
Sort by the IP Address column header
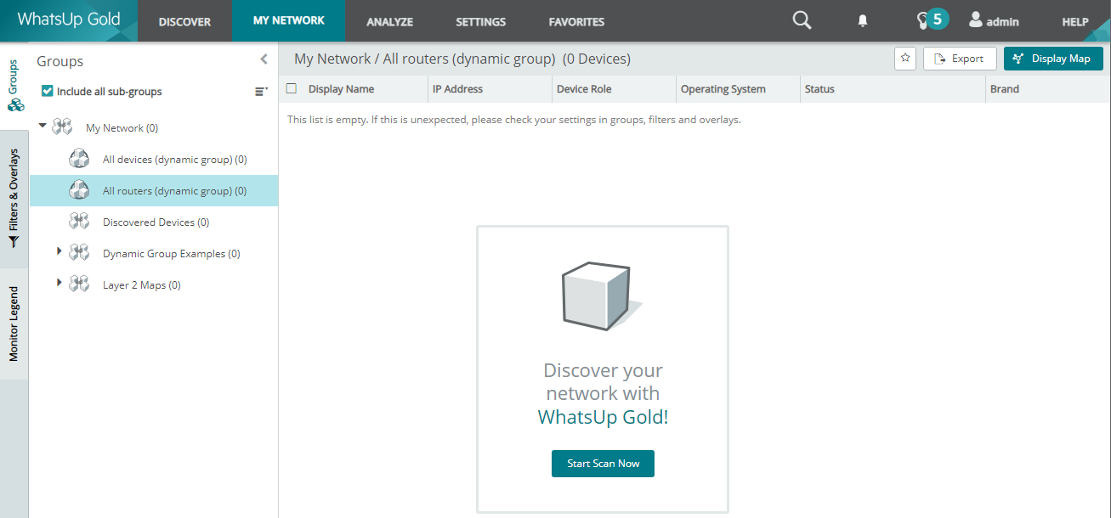(457, 89)
